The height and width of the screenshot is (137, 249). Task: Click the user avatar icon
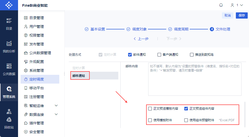[x=232, y=5]
